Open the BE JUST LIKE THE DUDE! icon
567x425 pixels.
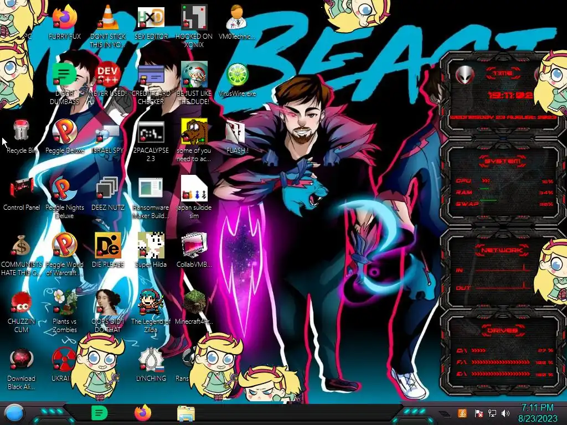click(x=194, y=75)
